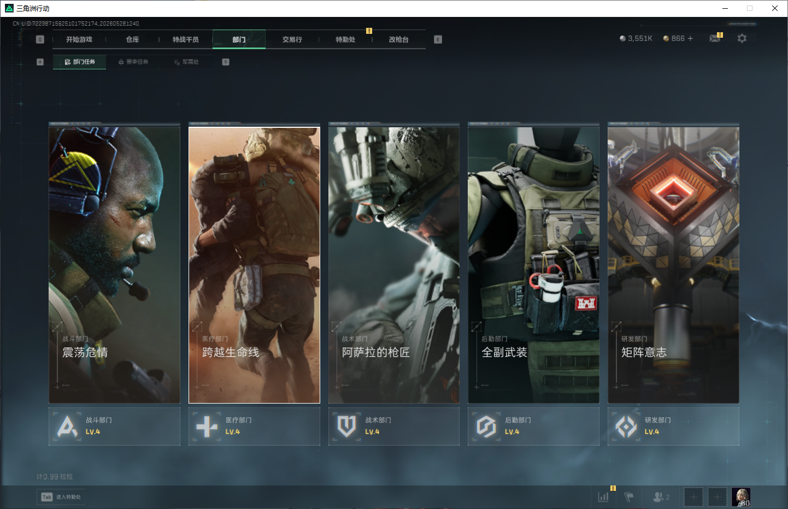The image size is (788, 509).
Task: Click the player avatar portrait
Action: pos(741,497)
